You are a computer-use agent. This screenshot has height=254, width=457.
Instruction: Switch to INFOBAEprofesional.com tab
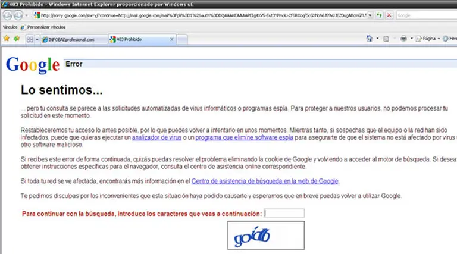(x=74, y=40)
